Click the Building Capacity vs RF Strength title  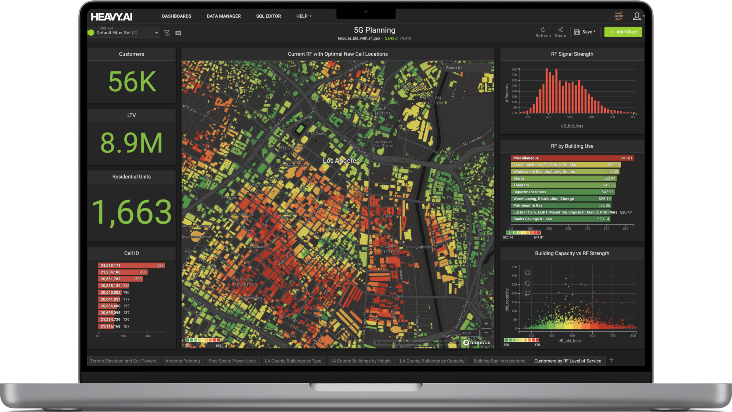pyautogui.click(x=572, y=253)
